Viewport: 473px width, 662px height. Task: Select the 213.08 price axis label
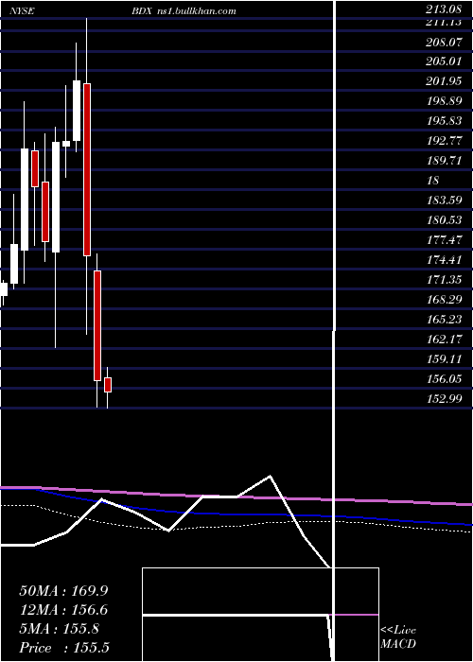pyautogui.click(x=444, y=10)
